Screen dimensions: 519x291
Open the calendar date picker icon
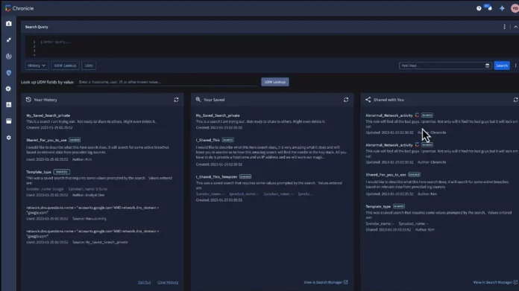coord(487,65)
